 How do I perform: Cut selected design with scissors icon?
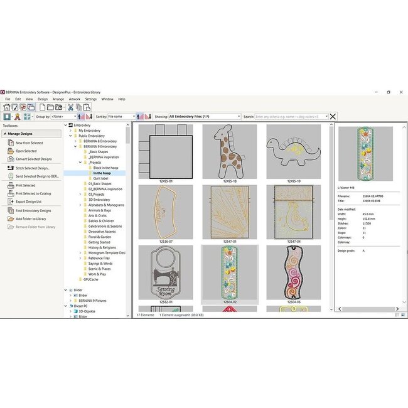coord(70,107)
